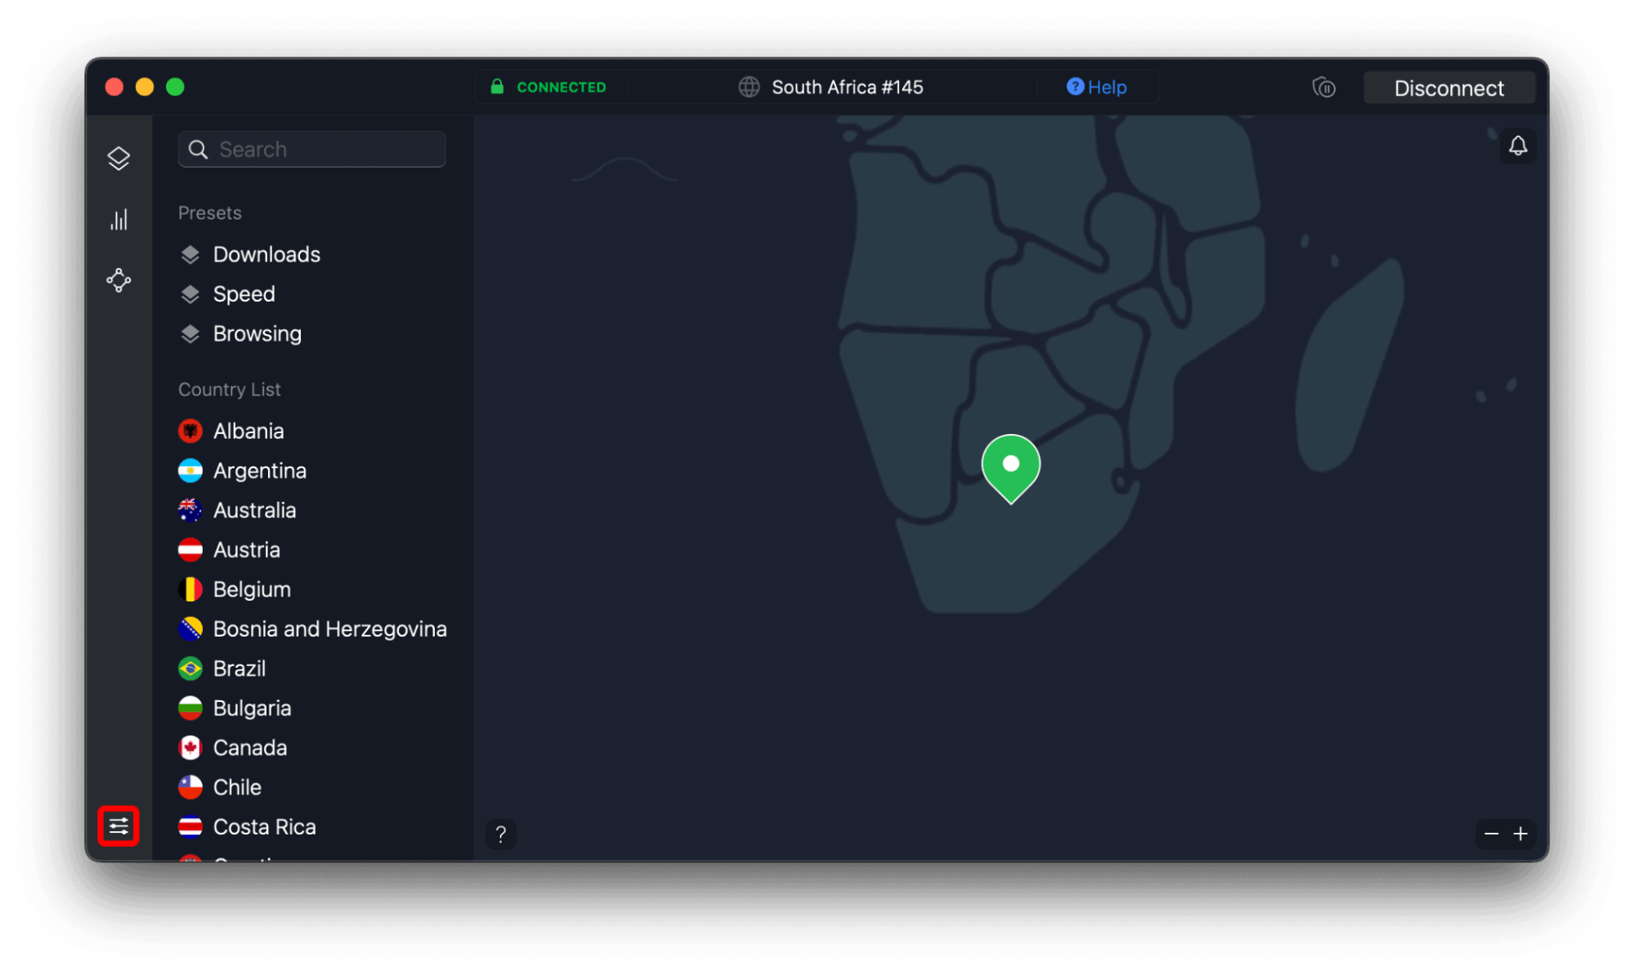This screenshot has width=1634, height=975.
Task: Connect to Chile
Action: [237, 787]
